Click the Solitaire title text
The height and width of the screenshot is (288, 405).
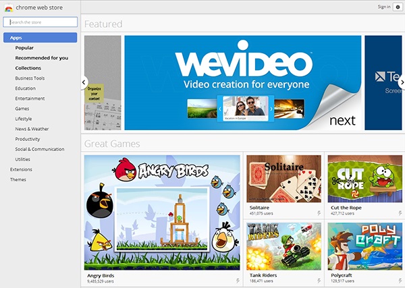[x=259, y=208]
